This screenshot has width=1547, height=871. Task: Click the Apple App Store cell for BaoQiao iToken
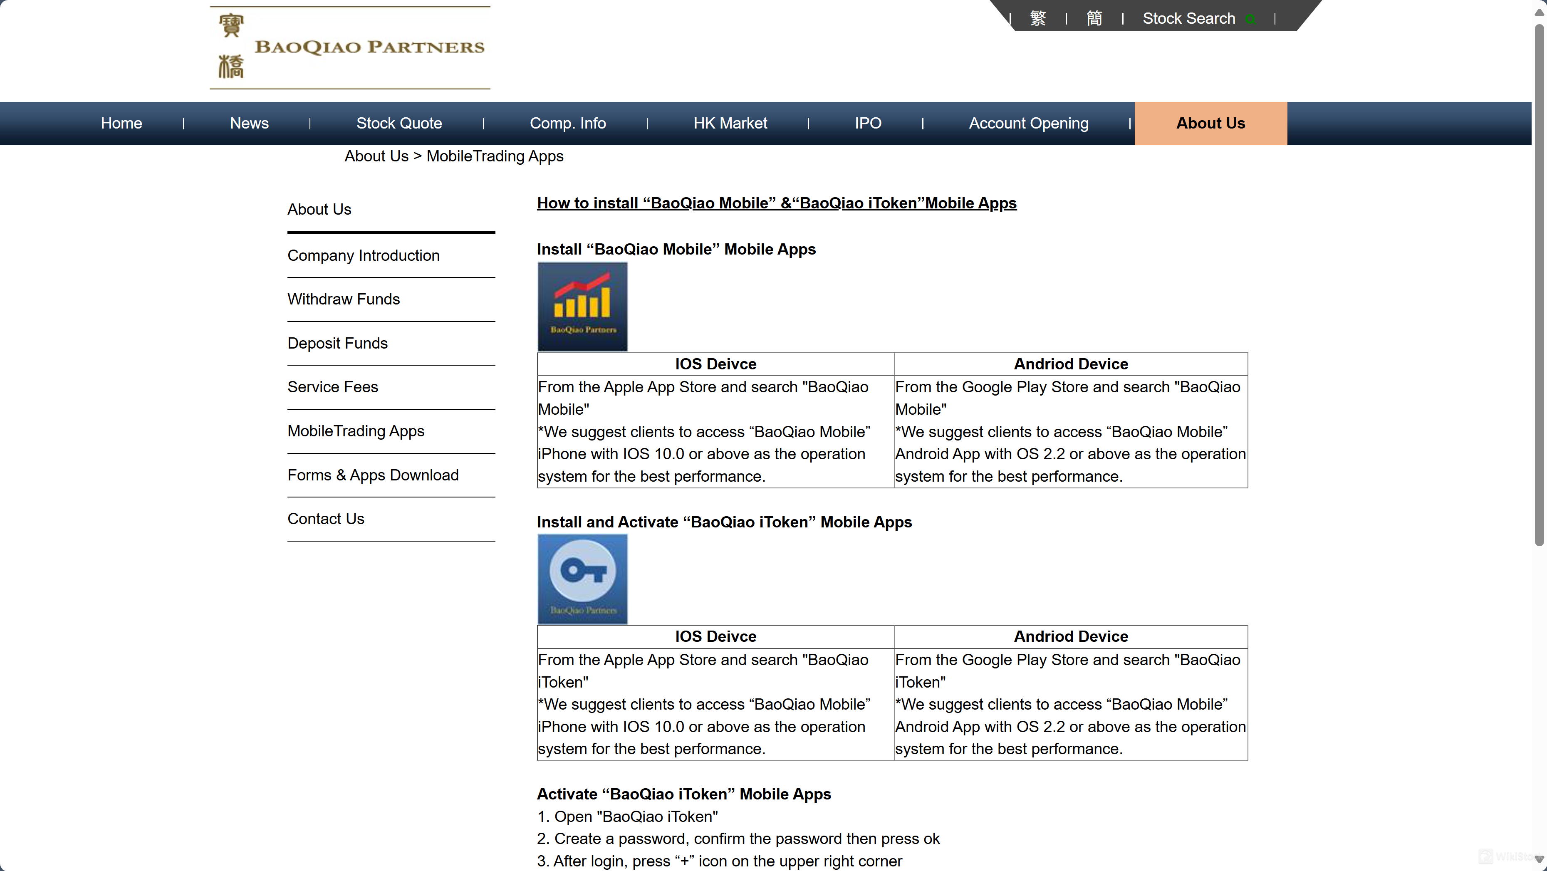[716, 705]
